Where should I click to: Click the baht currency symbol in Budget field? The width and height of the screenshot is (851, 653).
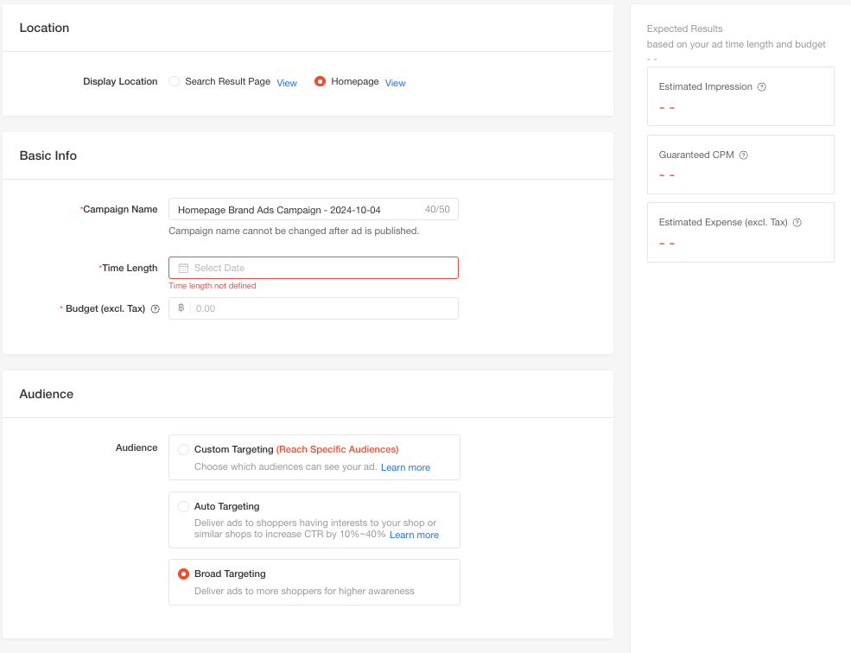pos(181,308)
